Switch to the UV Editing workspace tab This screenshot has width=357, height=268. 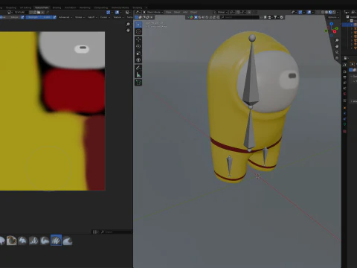click(x=25, y=7)
